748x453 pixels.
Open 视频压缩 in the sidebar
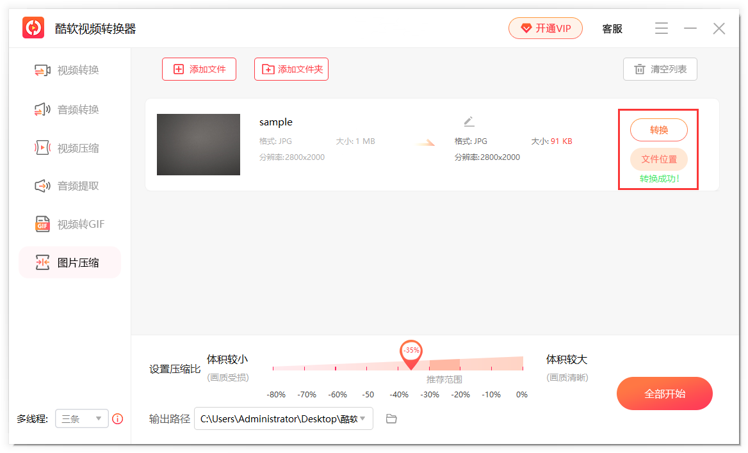coord(70,148)
